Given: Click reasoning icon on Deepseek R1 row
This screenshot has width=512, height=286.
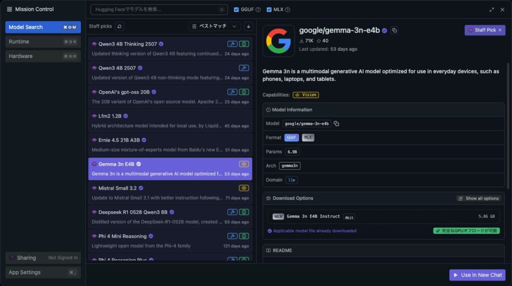Looking at the screenshot, I should [x=244, y=212].
